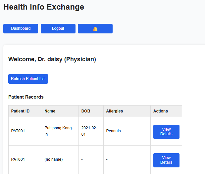Click the DOB column header
The width and height of the screenshot is (205, 174).
click(x=86, y=111)
